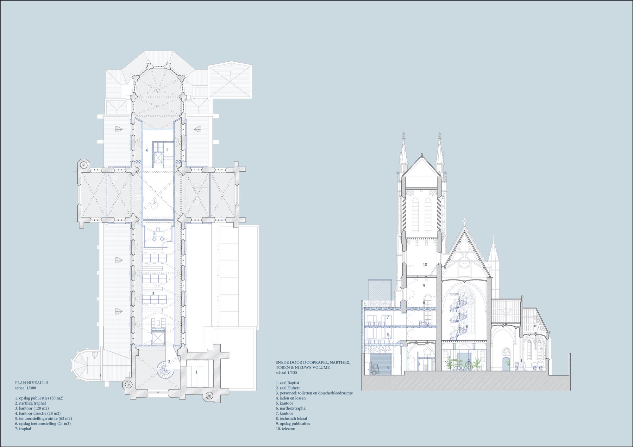This screenshot has height=447, width=633.
Task: Click room number 1 in plan storage room
Action: tap(197, 372)
